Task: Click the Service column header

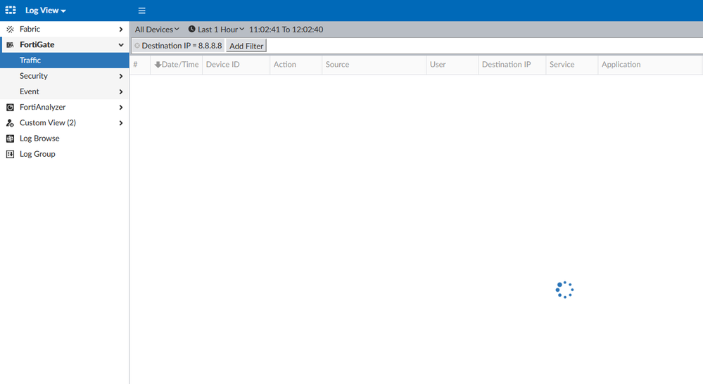Action: point(571,65)
